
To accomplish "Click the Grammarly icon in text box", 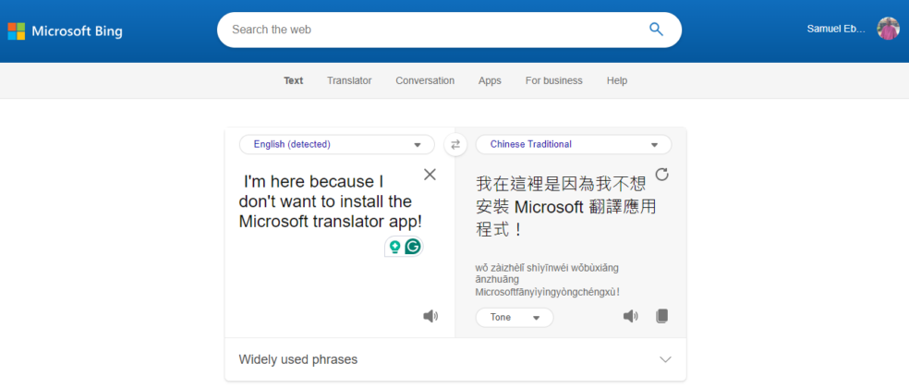I will pyautogui.click(x=413, y=247).
